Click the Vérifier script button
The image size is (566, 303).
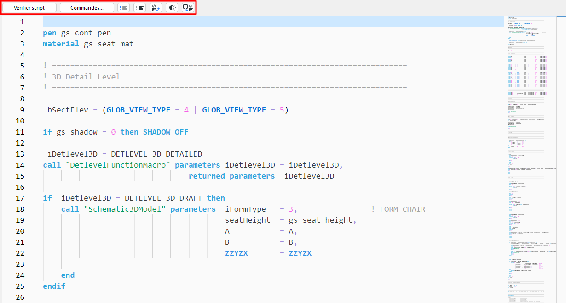[x=29, y=7]
